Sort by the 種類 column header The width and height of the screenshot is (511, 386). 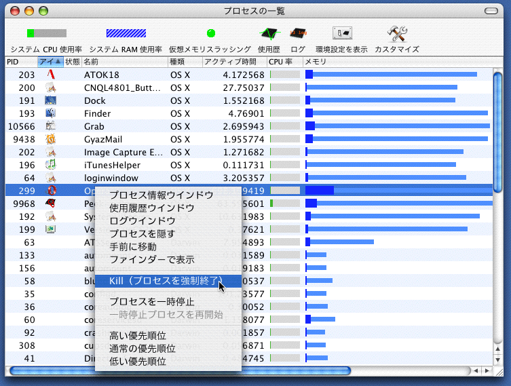click(185, 62)
